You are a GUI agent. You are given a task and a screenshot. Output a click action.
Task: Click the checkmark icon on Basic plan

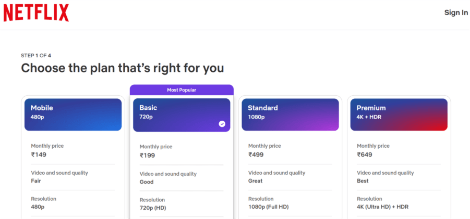222,124
